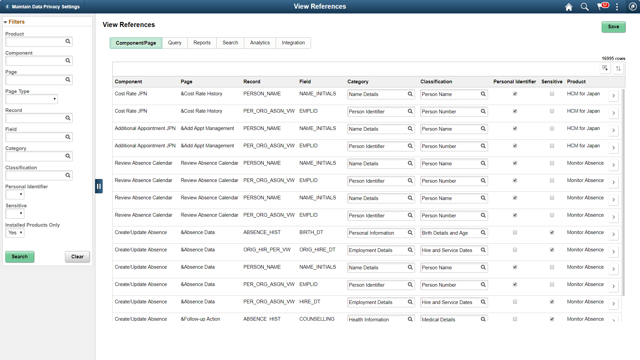Image resolution: width=640 pixels, height=360 pixels.
Task: Open Category lookup for Health Information row
Action: tap(410, 319)
